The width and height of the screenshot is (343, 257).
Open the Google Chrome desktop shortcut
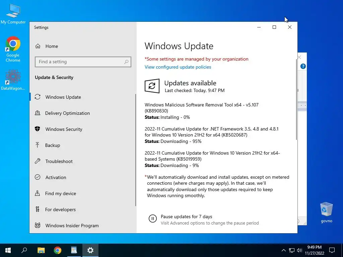[x=13, y=50]
